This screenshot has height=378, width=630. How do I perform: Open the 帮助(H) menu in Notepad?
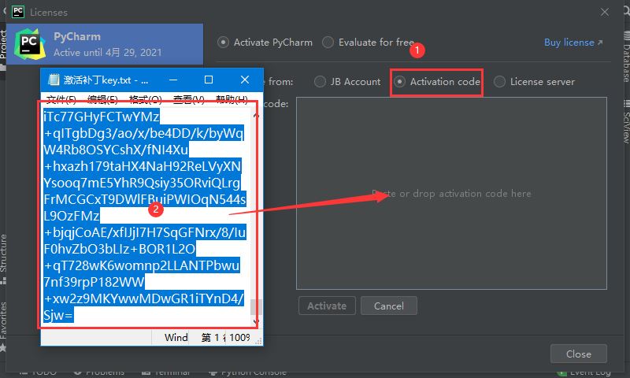click(x=232, y=99)
